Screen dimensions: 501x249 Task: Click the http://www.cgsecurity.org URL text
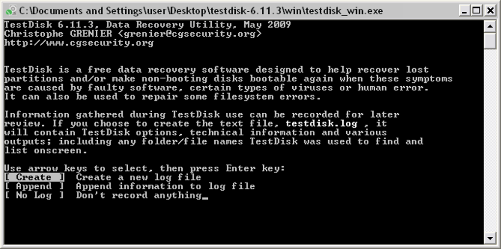click(x=79, y=43)
